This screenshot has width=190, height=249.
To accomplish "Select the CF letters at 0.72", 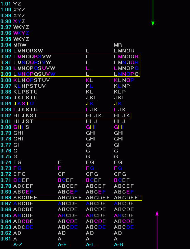I will (x=61, y=174).
